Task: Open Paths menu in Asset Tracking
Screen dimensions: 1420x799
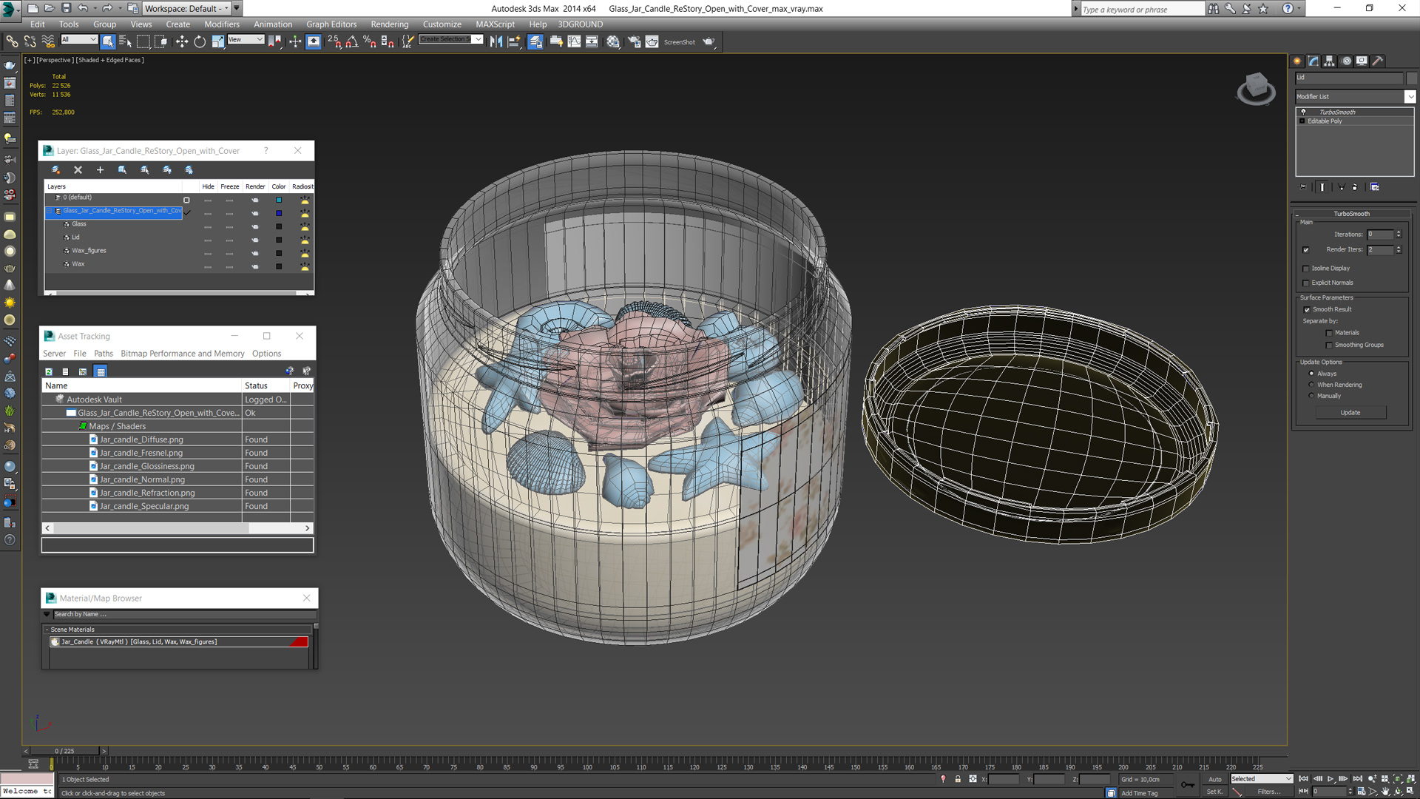Action: (104, 354)
